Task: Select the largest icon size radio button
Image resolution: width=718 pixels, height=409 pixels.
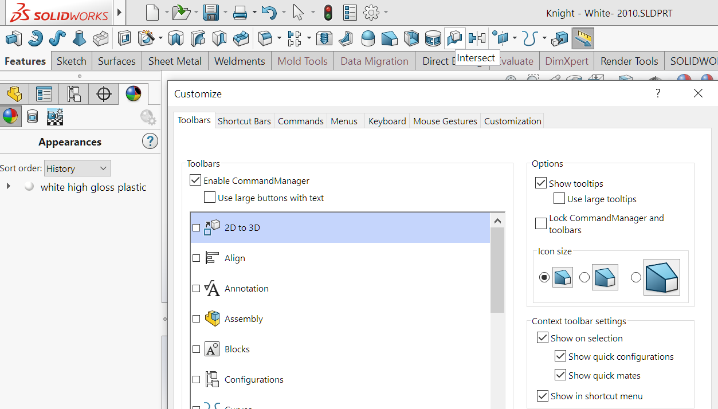Action: [636, 277]
